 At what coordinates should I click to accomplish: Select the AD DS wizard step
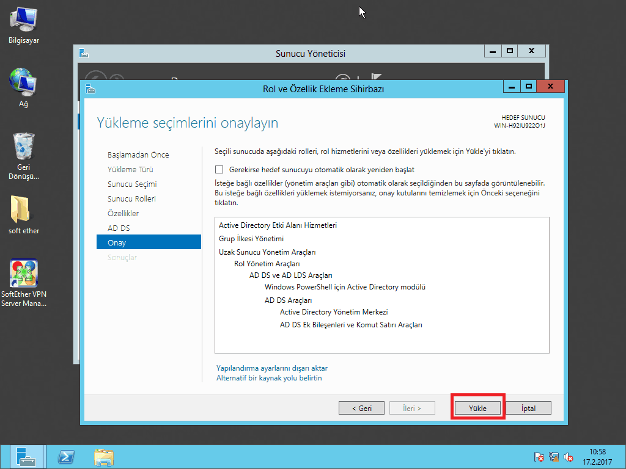coord(119,228)
